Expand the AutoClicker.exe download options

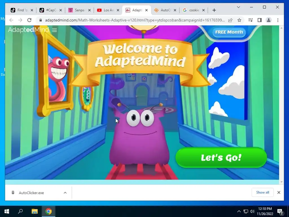[x=65, y=193]
